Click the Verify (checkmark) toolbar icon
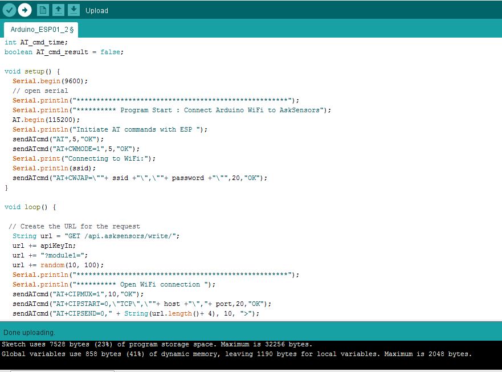 [x=8, y=10]
